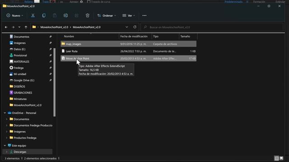Go up one folder level arrow
This screenshot has width=289, height=162.
26,27
